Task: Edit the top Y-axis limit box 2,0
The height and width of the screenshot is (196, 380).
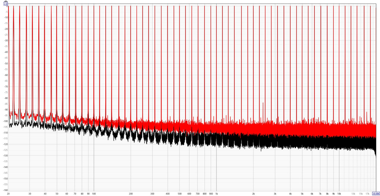Action: (6, 4)
